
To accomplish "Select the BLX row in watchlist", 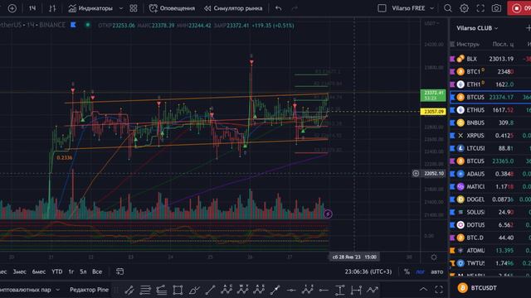I will 490,59.
